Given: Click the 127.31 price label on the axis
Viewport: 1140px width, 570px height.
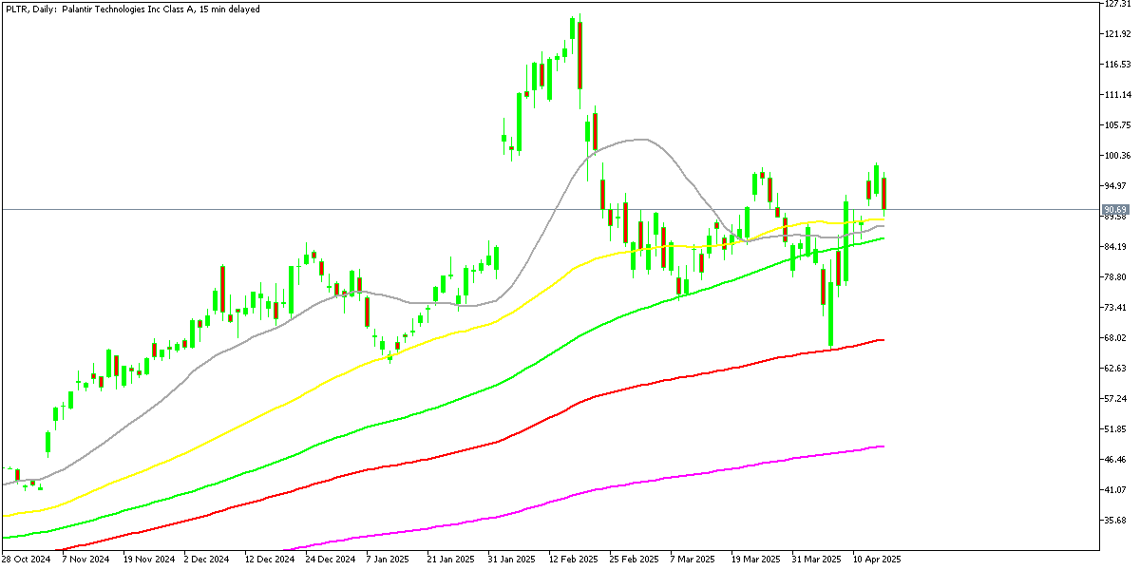Looking at the screenshot, I should pos(1119,4).
